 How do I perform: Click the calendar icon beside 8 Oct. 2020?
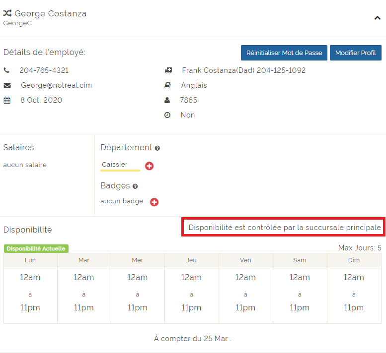tap(7, 100)
